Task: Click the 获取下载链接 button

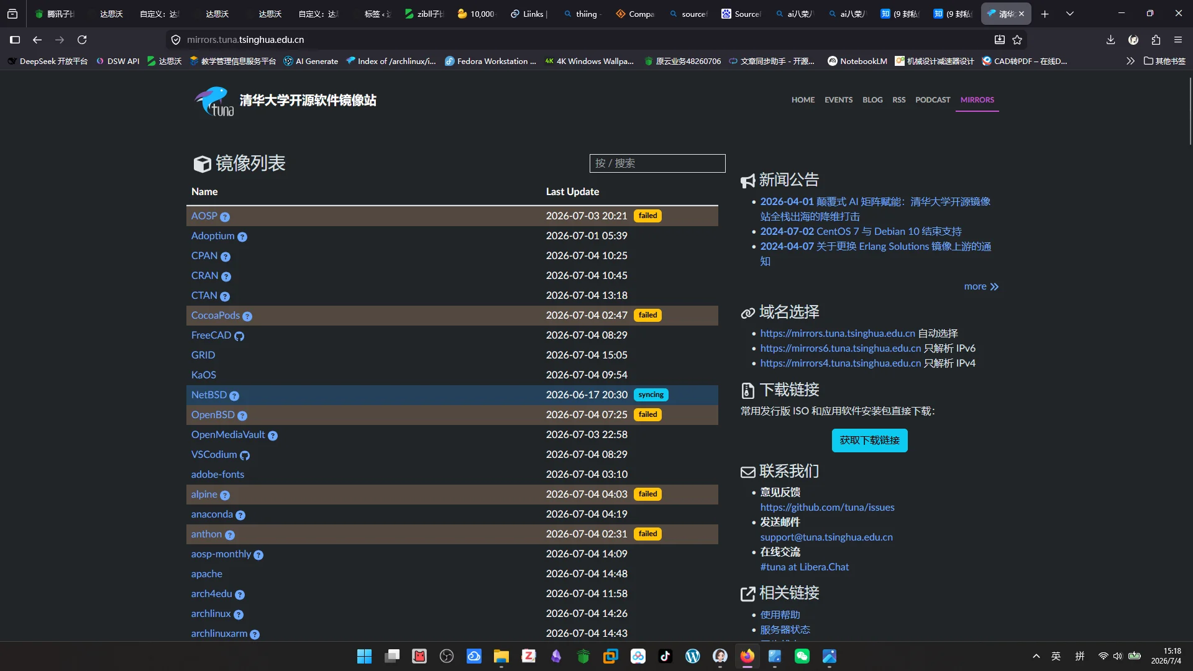Action: [x=869, y=440]
